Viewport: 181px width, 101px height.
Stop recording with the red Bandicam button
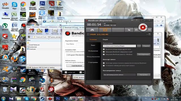pyautogui.click(x=143, y=27)
